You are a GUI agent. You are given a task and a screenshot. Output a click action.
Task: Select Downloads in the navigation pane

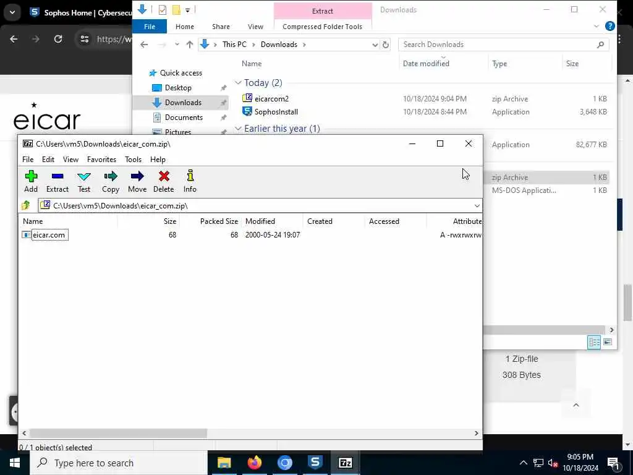click(x=183, y=103)
